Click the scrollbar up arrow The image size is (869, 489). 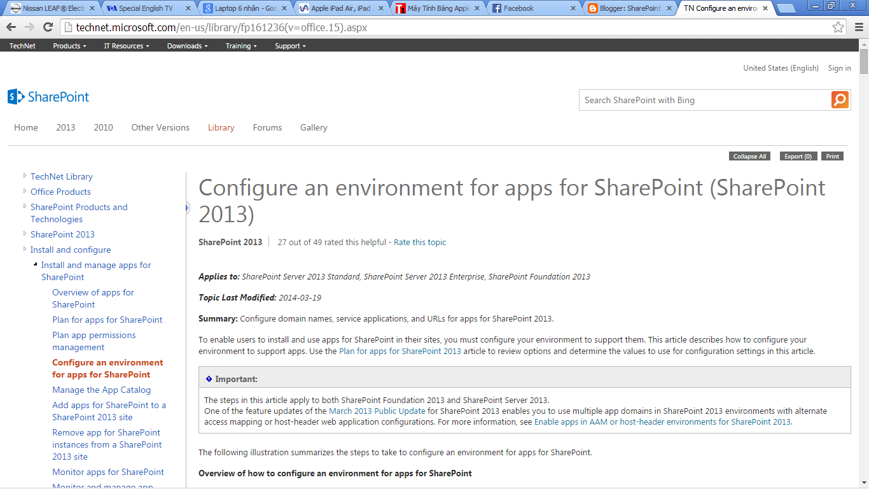coord(863,43)
